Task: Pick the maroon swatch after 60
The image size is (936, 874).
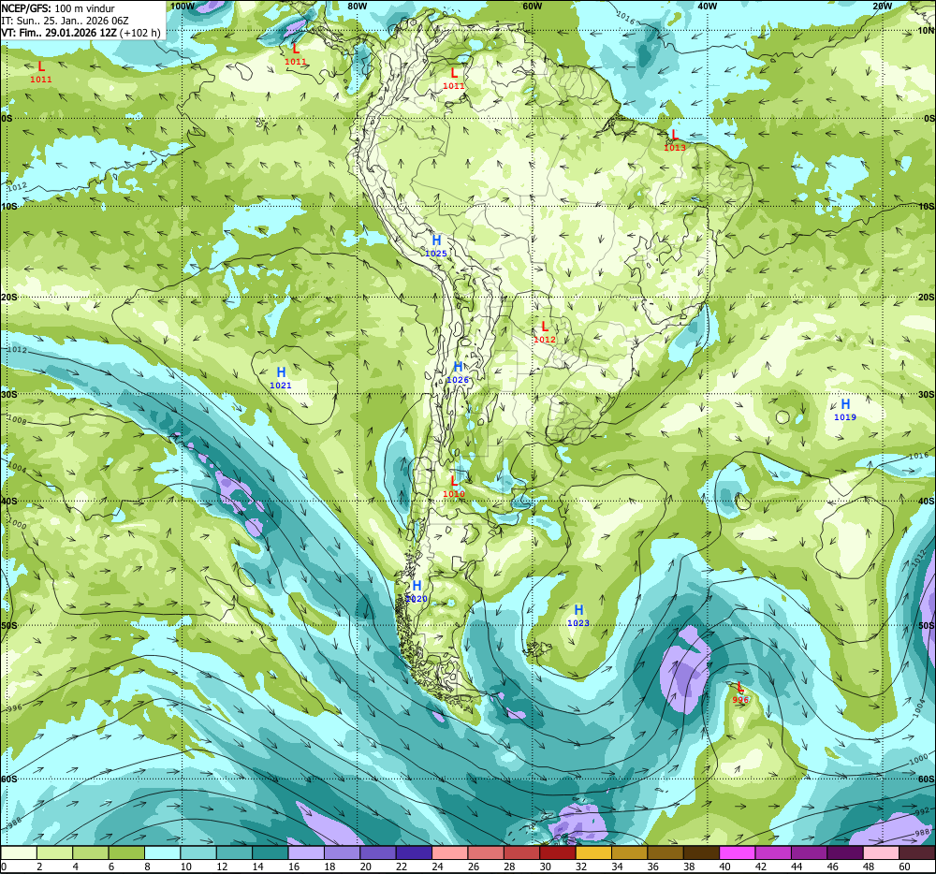Action: coord(917,853)
